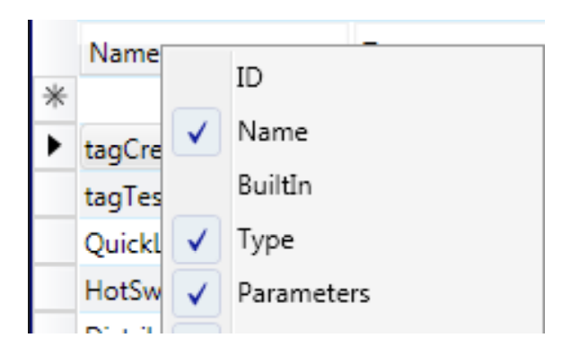Uncheck the Parameters column checkmark
The height and width of the screenshot is (355, 562).
[x=197, y=293]
